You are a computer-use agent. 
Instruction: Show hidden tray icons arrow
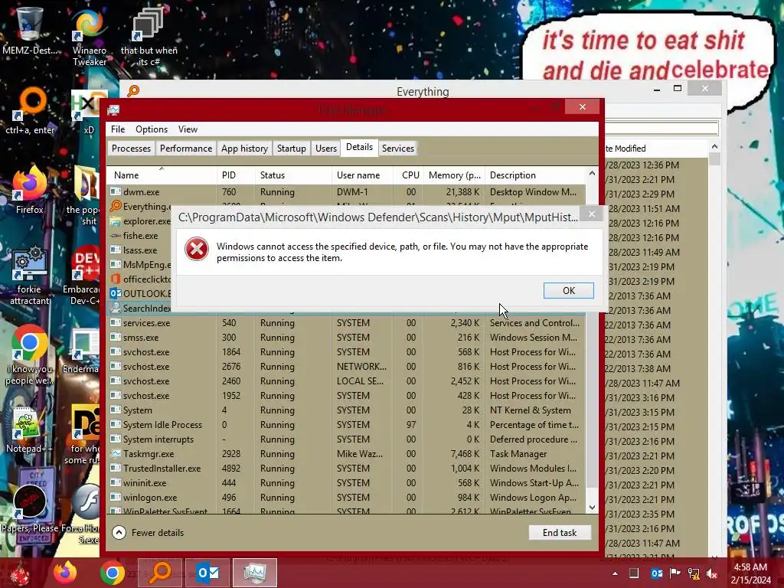tap(615, 573)
